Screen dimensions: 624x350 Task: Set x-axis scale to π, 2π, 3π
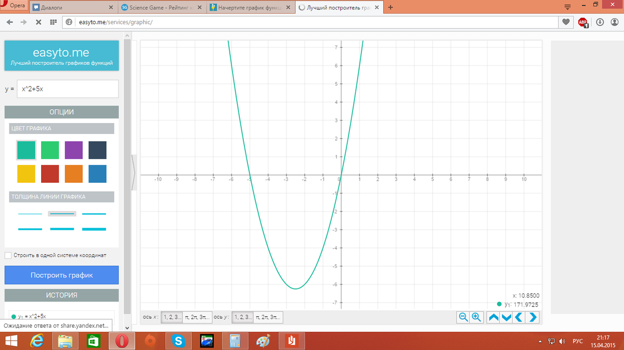(198, 317)
